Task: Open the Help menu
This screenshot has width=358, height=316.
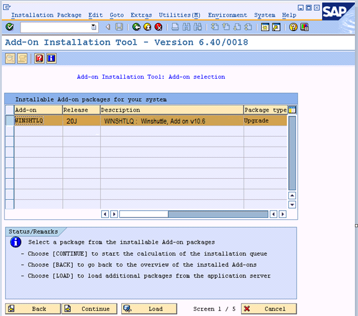Action: coord(289,15)
